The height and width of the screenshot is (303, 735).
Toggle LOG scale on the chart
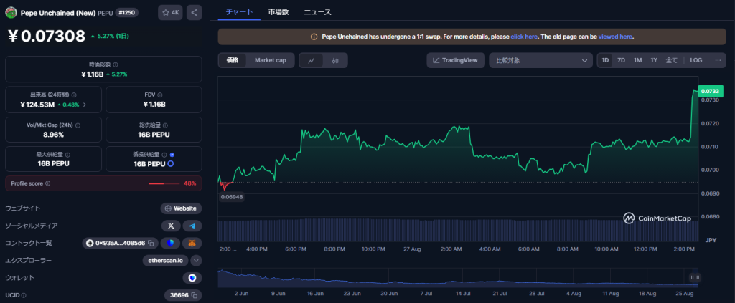click(696, 60)
